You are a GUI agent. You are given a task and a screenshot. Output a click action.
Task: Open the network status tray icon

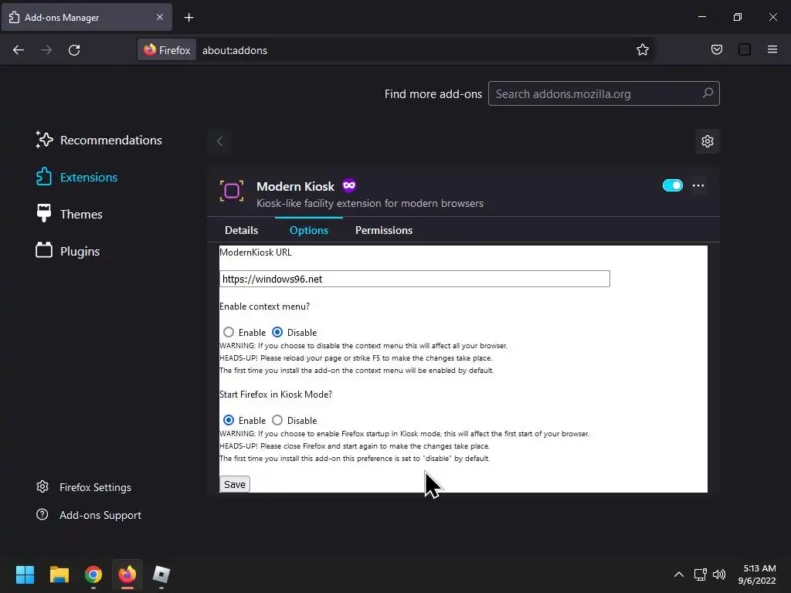(x=700, y=574)
